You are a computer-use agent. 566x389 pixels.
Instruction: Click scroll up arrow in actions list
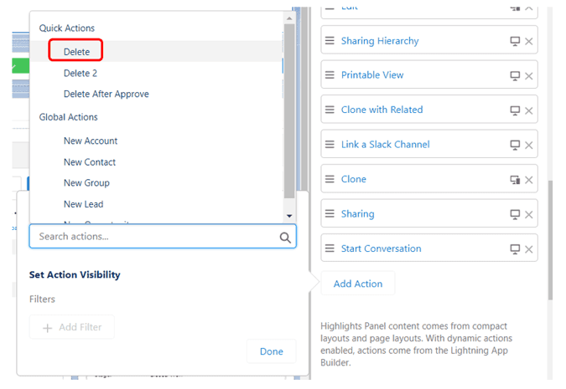289,18
